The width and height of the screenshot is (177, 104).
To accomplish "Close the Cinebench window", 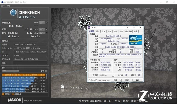I will tap(174, 2).
